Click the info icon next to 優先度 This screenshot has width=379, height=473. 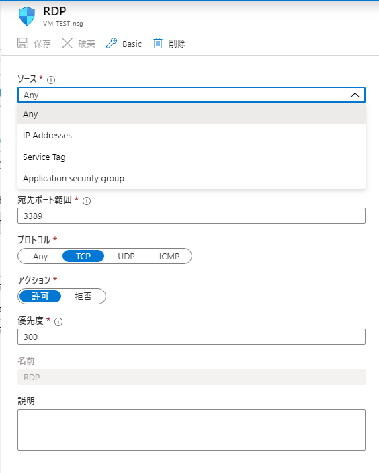[58, 322]
